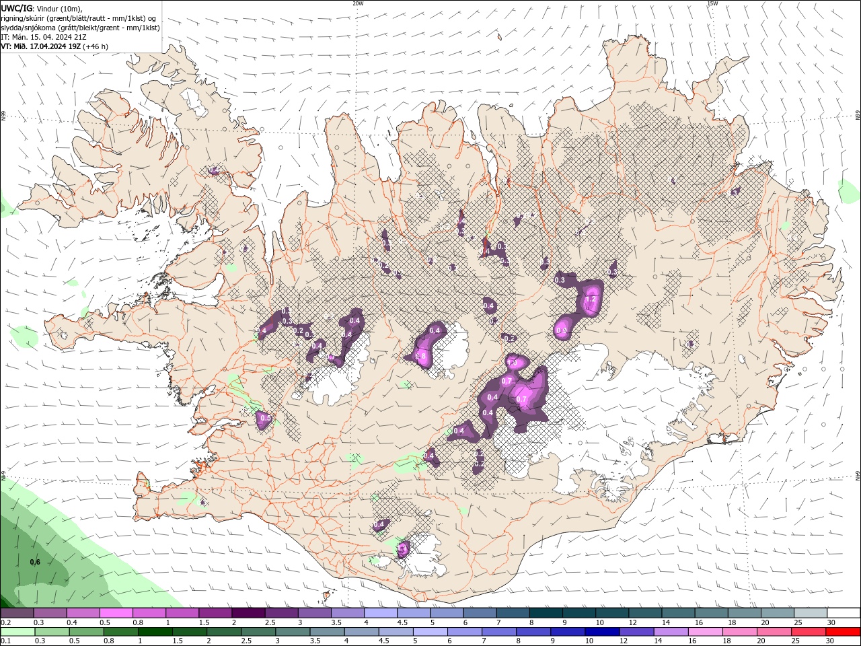861x646 pixels.
Task: Click the 'VT: Mið. 17.04.2024 19Z (+46 h)' line
Action: (54, 46)
